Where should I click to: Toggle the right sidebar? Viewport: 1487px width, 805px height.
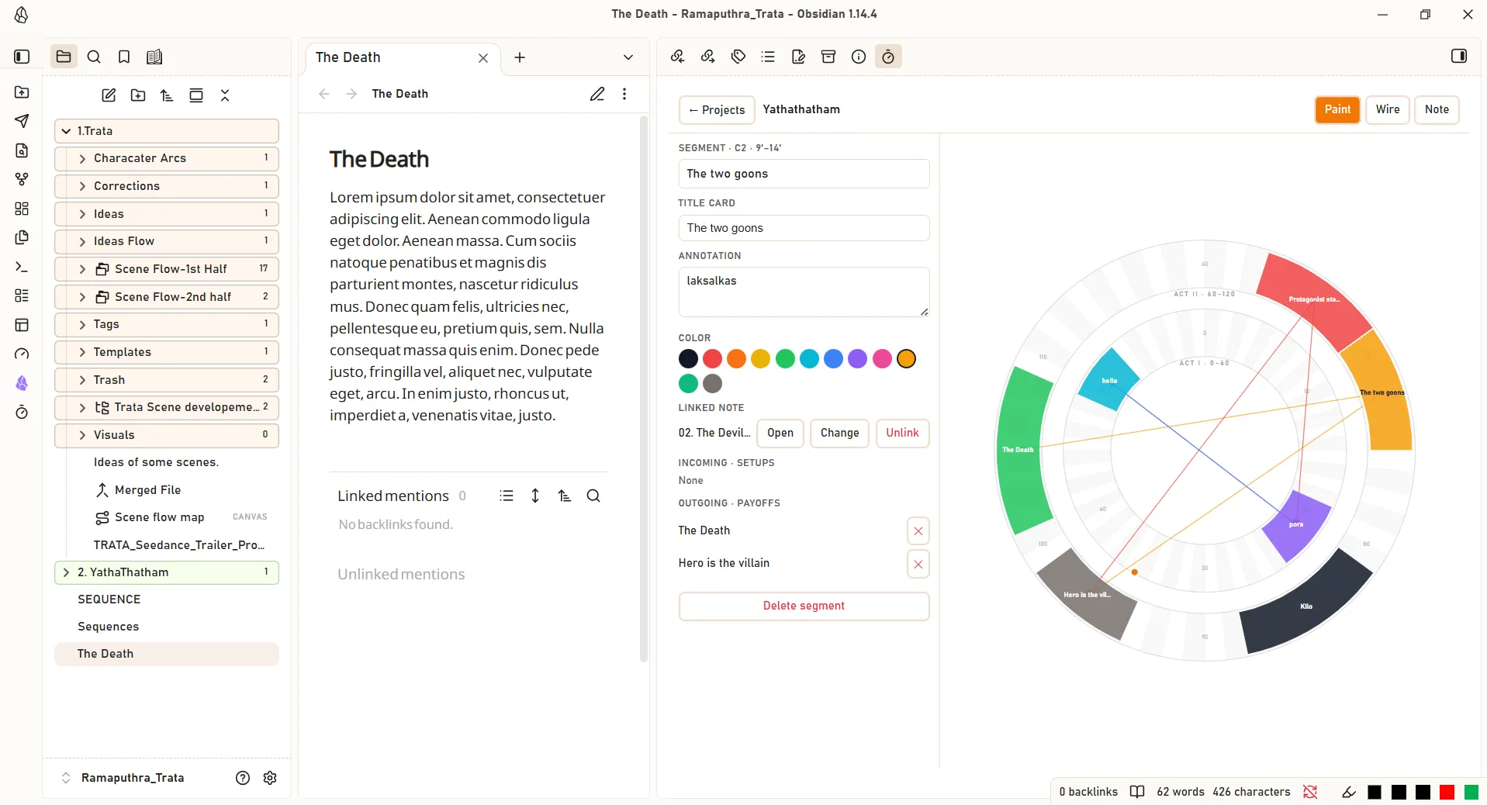[x=1459, y=56]
